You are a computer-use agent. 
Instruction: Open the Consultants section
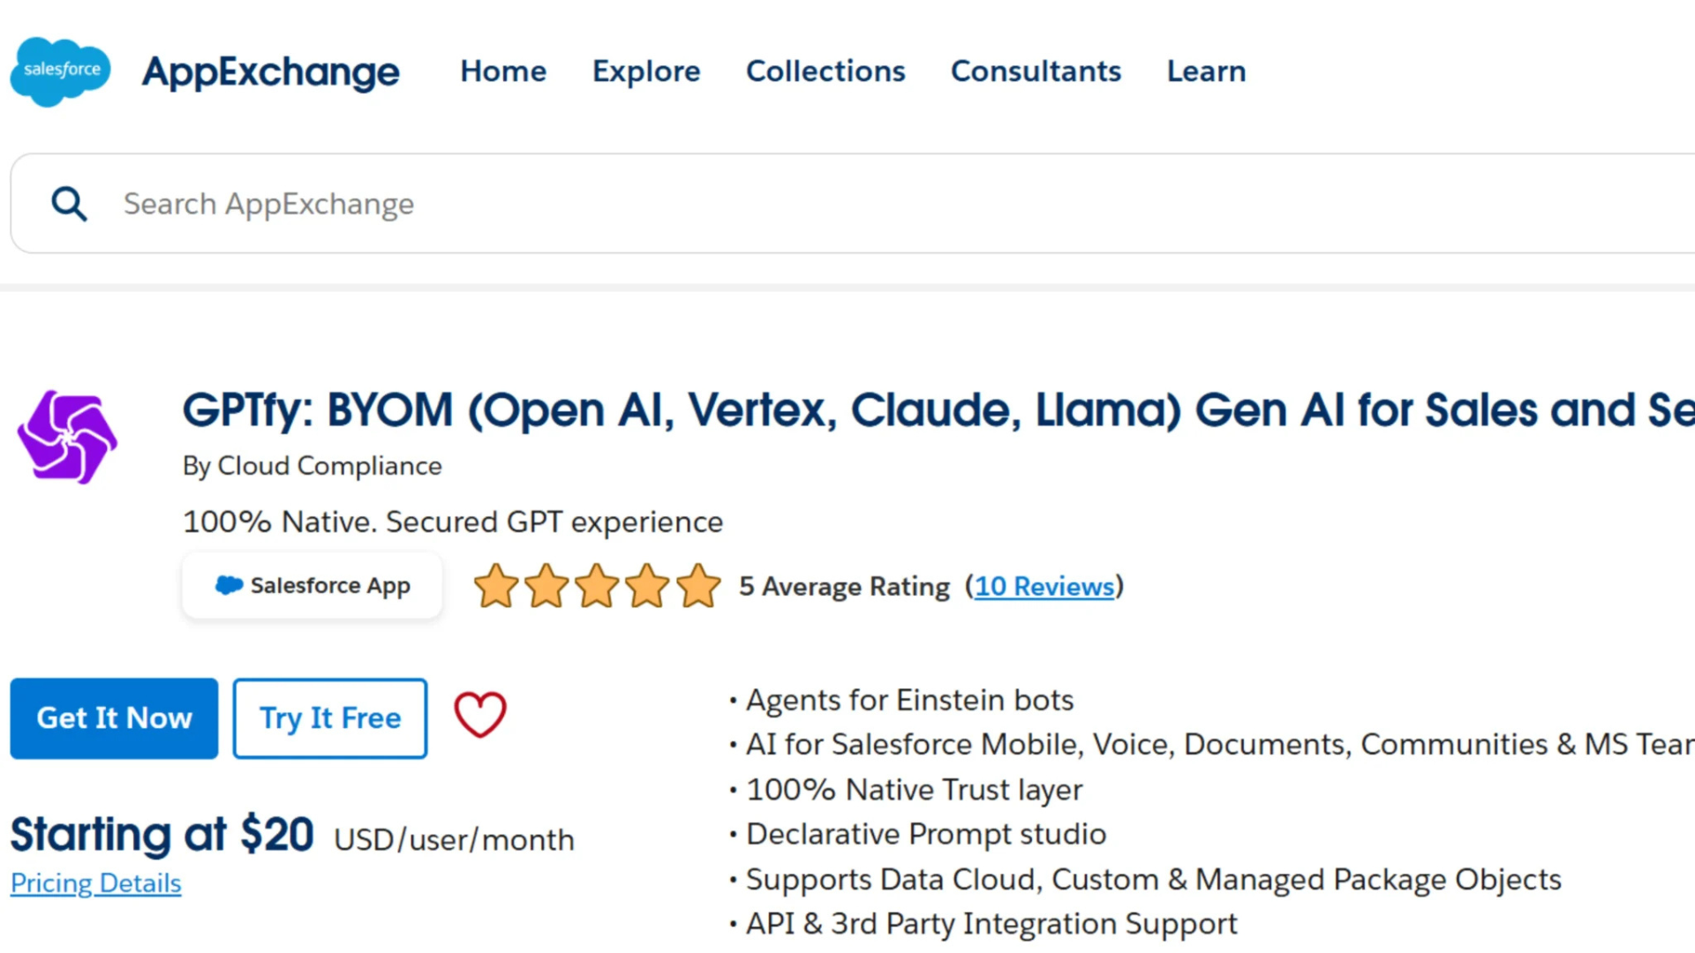[x=1036, y=71]
